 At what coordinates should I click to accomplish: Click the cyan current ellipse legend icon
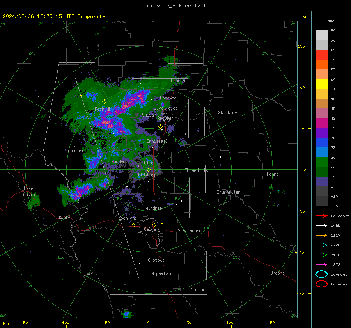pos(321,274)
